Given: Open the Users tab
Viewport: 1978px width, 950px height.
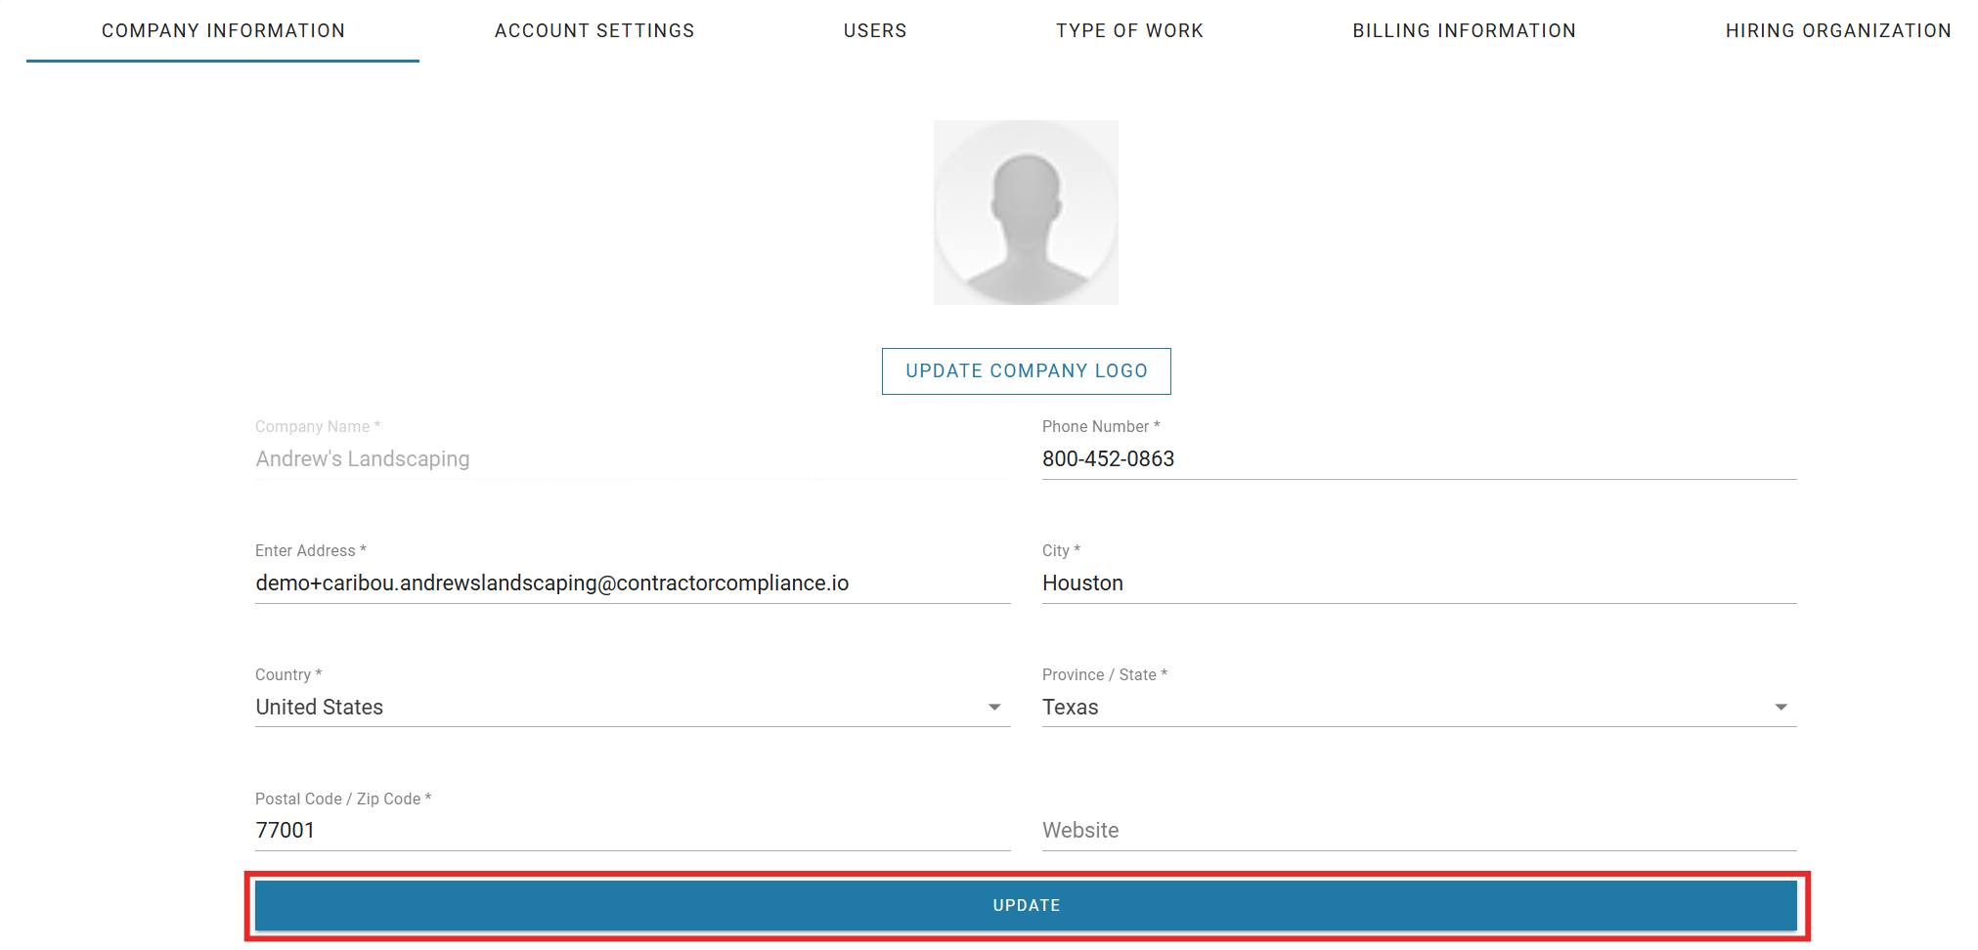Looking at the screenshot, I should tap(875, 31).
